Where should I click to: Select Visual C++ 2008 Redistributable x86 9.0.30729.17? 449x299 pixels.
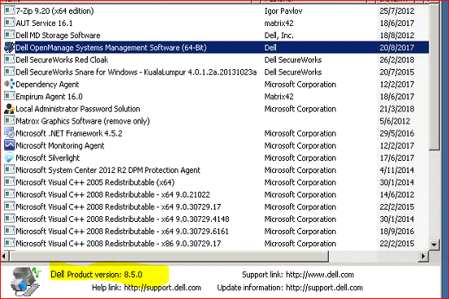coord(119,244)
